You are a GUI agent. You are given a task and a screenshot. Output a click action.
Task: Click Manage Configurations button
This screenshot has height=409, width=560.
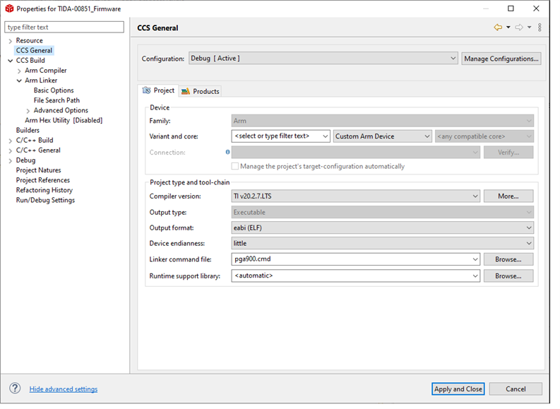[x=501, y=59]
